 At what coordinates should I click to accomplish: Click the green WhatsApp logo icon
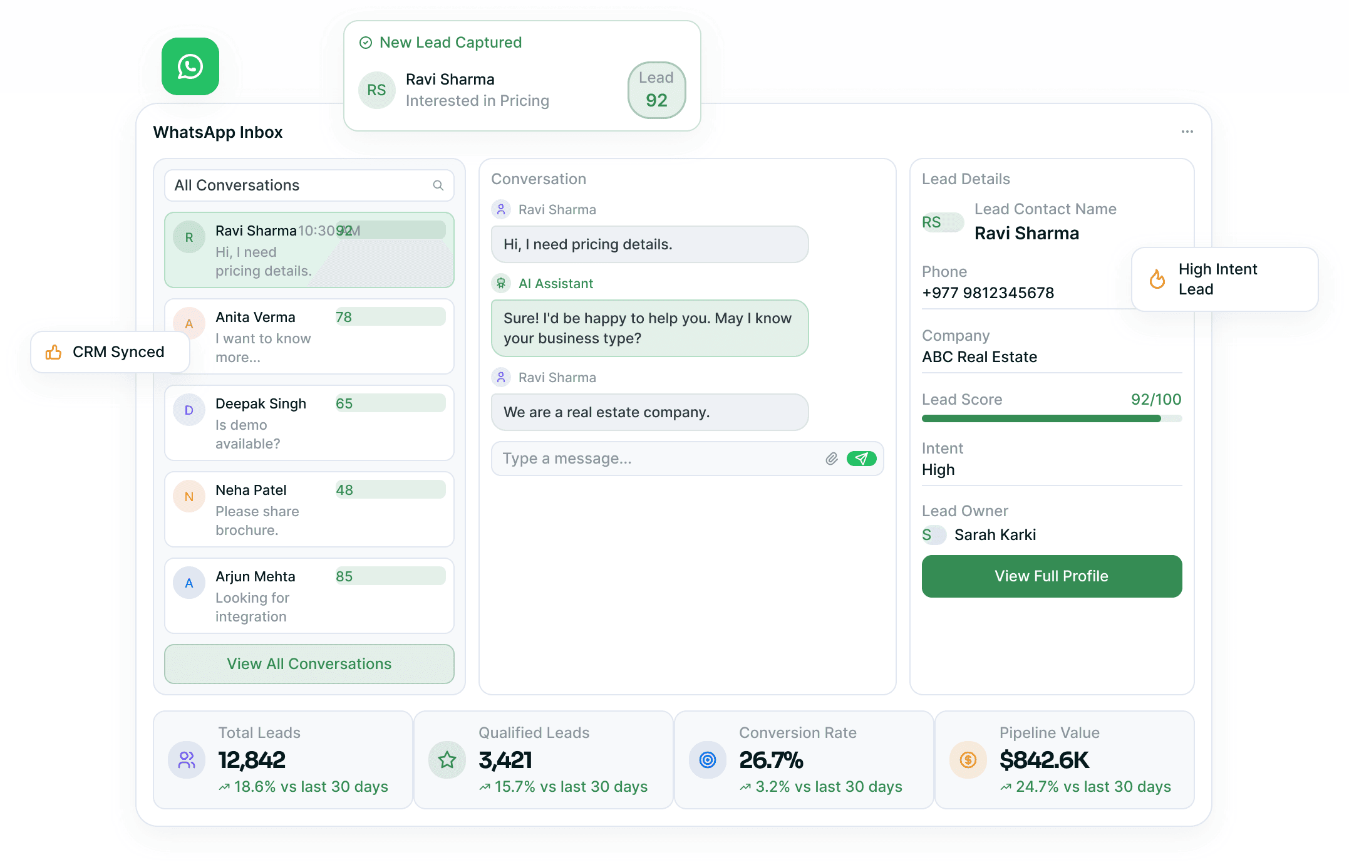click(x=190, y=66)
